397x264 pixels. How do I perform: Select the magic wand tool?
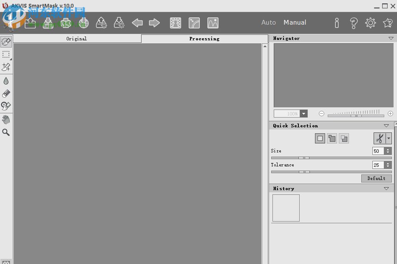[6, 67]
